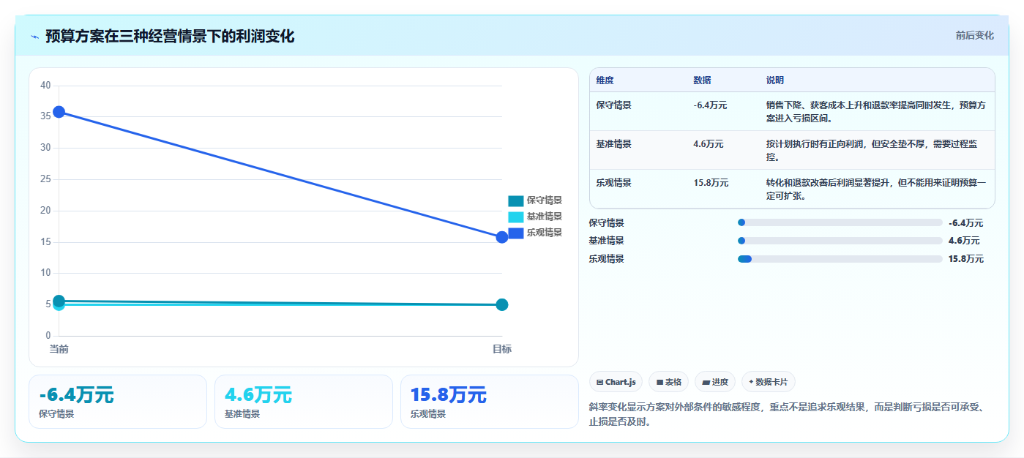Click the lightning icon beside the title
This screenshot has width=1024, height=458.
pyautogui.click(x=34, y=36)
